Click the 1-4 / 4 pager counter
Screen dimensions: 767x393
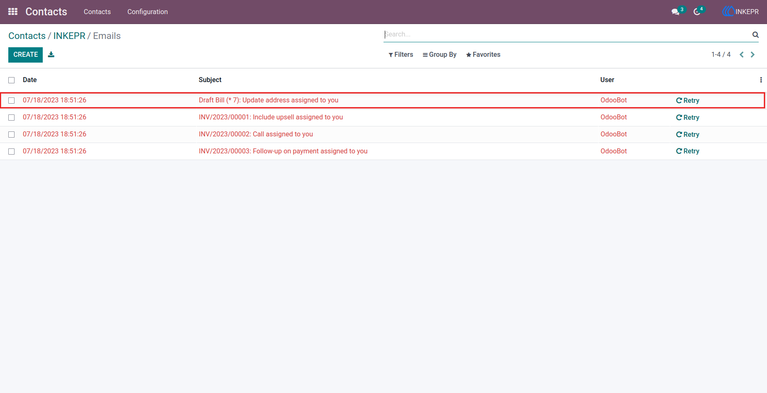(x=721, y=55)
